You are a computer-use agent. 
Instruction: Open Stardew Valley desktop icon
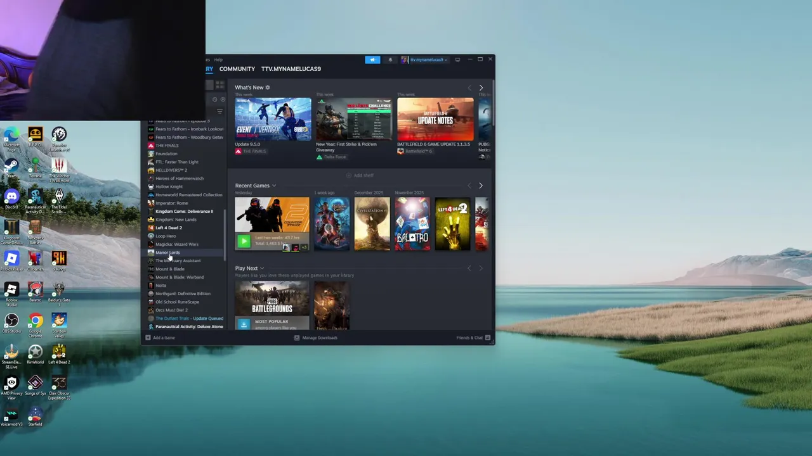coord(59,324)
